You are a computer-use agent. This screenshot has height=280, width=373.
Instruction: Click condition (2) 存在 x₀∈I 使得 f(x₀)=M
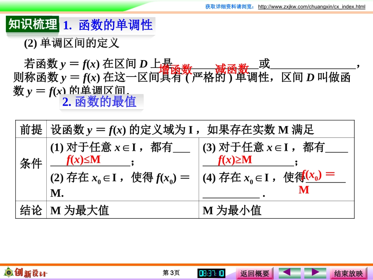(x=120, y=185)
